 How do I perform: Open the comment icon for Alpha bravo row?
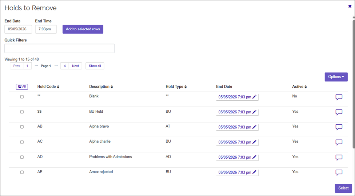pyautogui.click(x=339, y=127)
